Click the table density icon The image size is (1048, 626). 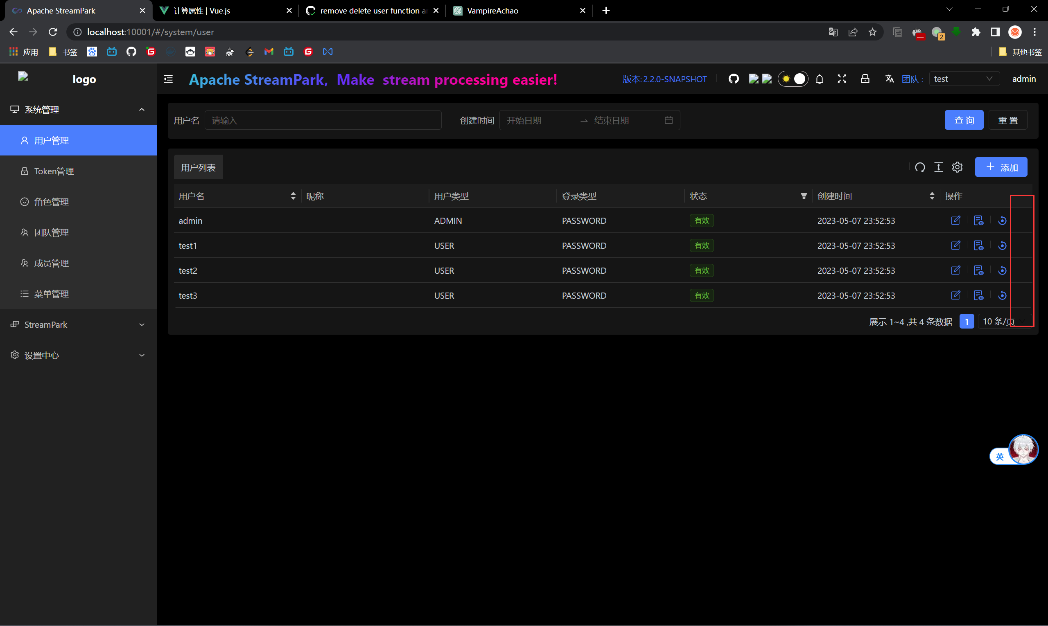point(938,167)
